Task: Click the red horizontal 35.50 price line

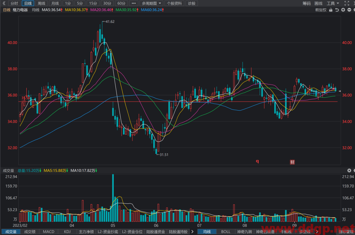Action: [x=178, y=102]
